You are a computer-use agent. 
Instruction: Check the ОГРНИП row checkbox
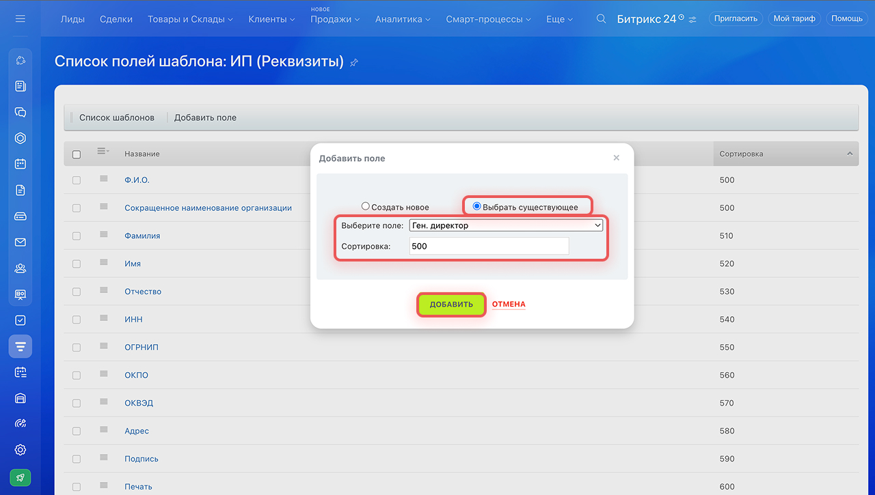pyautogui.click(x=77, y=348)
